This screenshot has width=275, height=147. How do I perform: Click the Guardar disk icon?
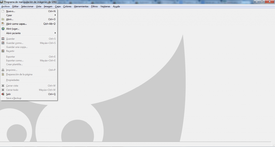pyautogui.click(x=3, y=39)
